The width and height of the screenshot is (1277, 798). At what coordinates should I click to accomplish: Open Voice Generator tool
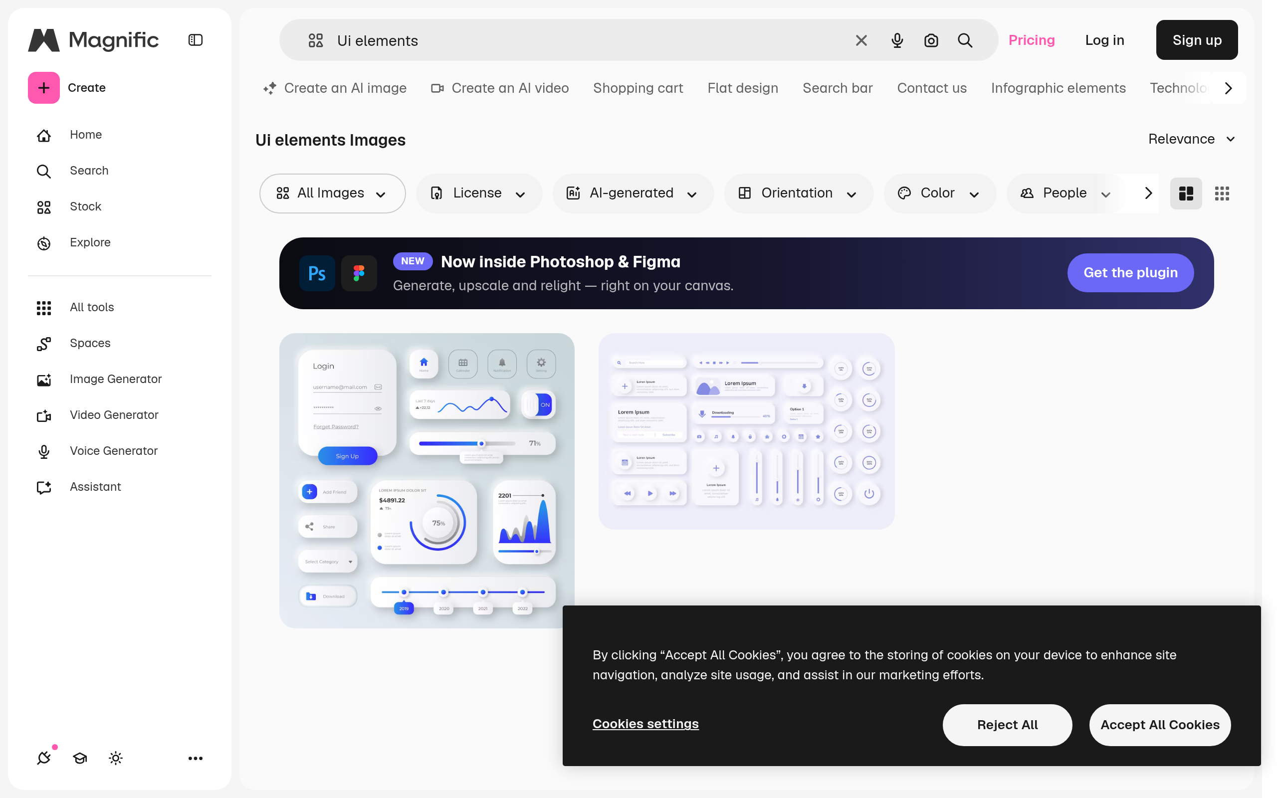[97, 451]
